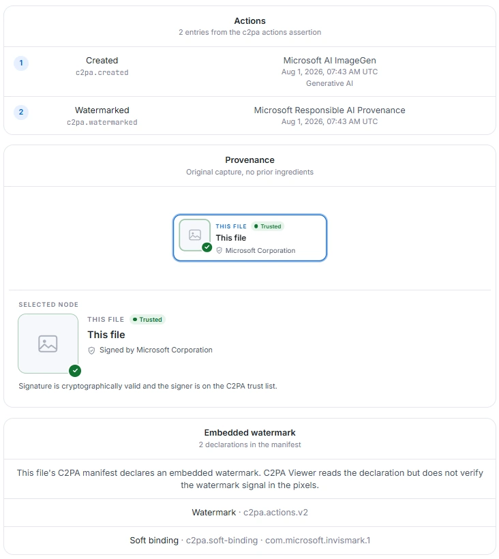This screenshot has height=559, width=499.
Task: Click the step 1 number badge
Action: point(21,63)
